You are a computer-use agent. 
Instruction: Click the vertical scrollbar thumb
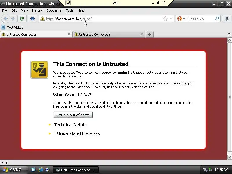click(x=229, y=97)
